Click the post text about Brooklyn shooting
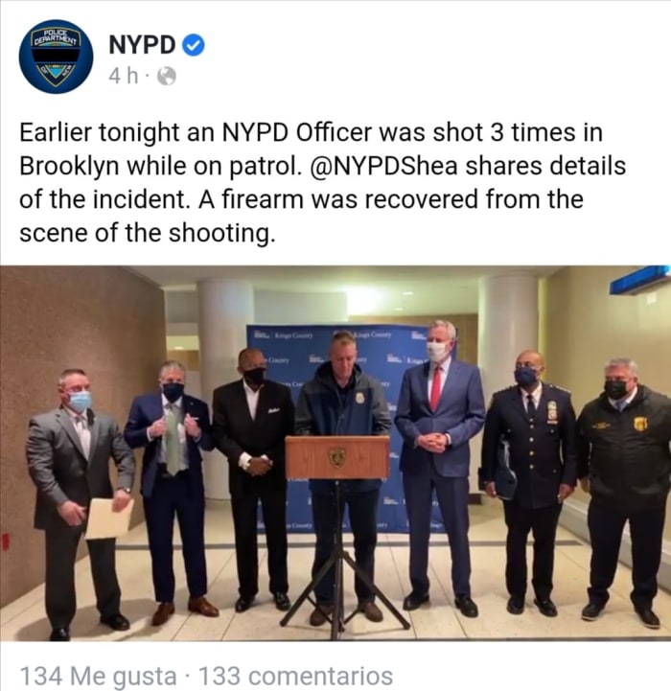 point(322,182)
